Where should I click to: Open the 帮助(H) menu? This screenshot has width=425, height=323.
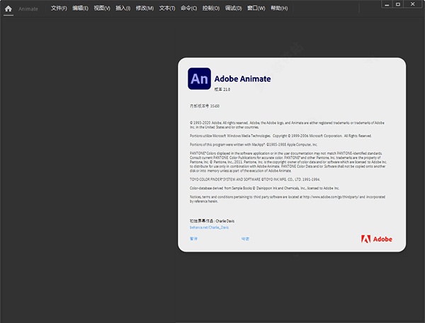[279, 8]
